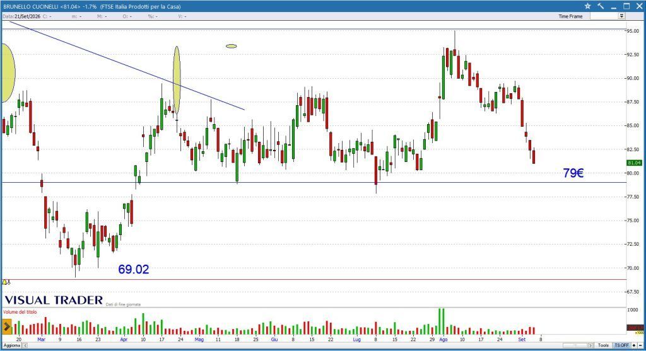Open settings via hammer icon in title bar
646x351 pixels.
(601, 6)
